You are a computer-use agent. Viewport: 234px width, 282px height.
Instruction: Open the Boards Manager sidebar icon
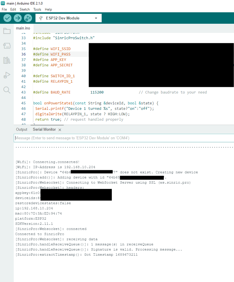point(7,46)
